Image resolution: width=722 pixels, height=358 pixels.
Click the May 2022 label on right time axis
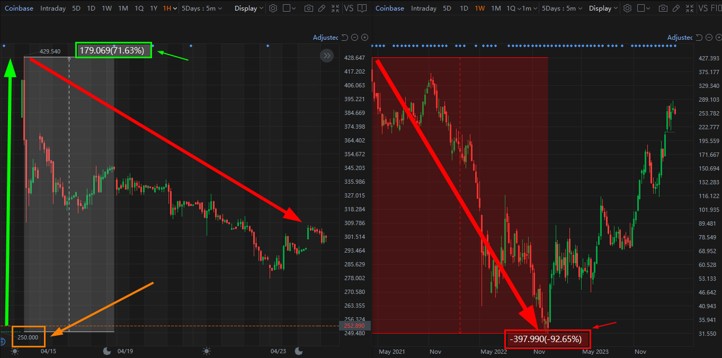pos(493,351)
